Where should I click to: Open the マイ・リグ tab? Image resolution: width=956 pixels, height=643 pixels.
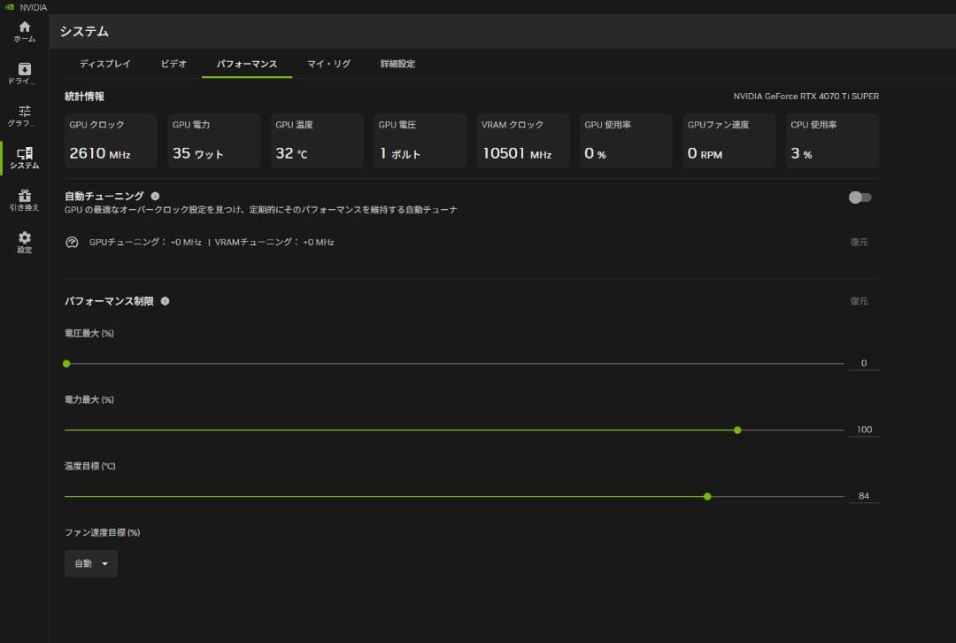click(x=328, y=64)
